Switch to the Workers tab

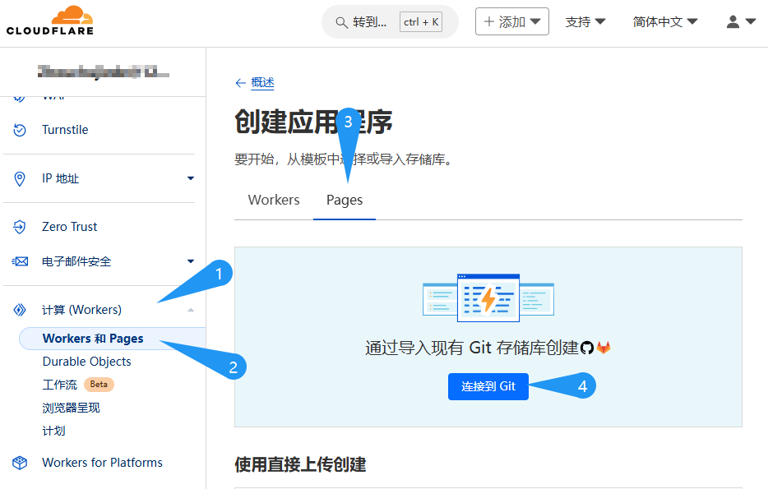click(272, 200)
